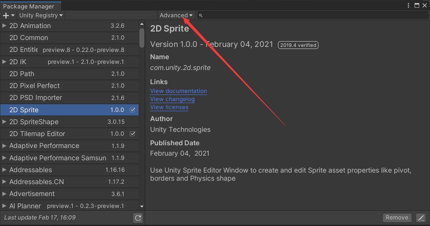Expand the Adaptive Performance package entry

pyautogui.click(x=4, y=146)
